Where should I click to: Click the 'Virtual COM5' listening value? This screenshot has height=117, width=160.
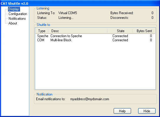pos(68,13)
